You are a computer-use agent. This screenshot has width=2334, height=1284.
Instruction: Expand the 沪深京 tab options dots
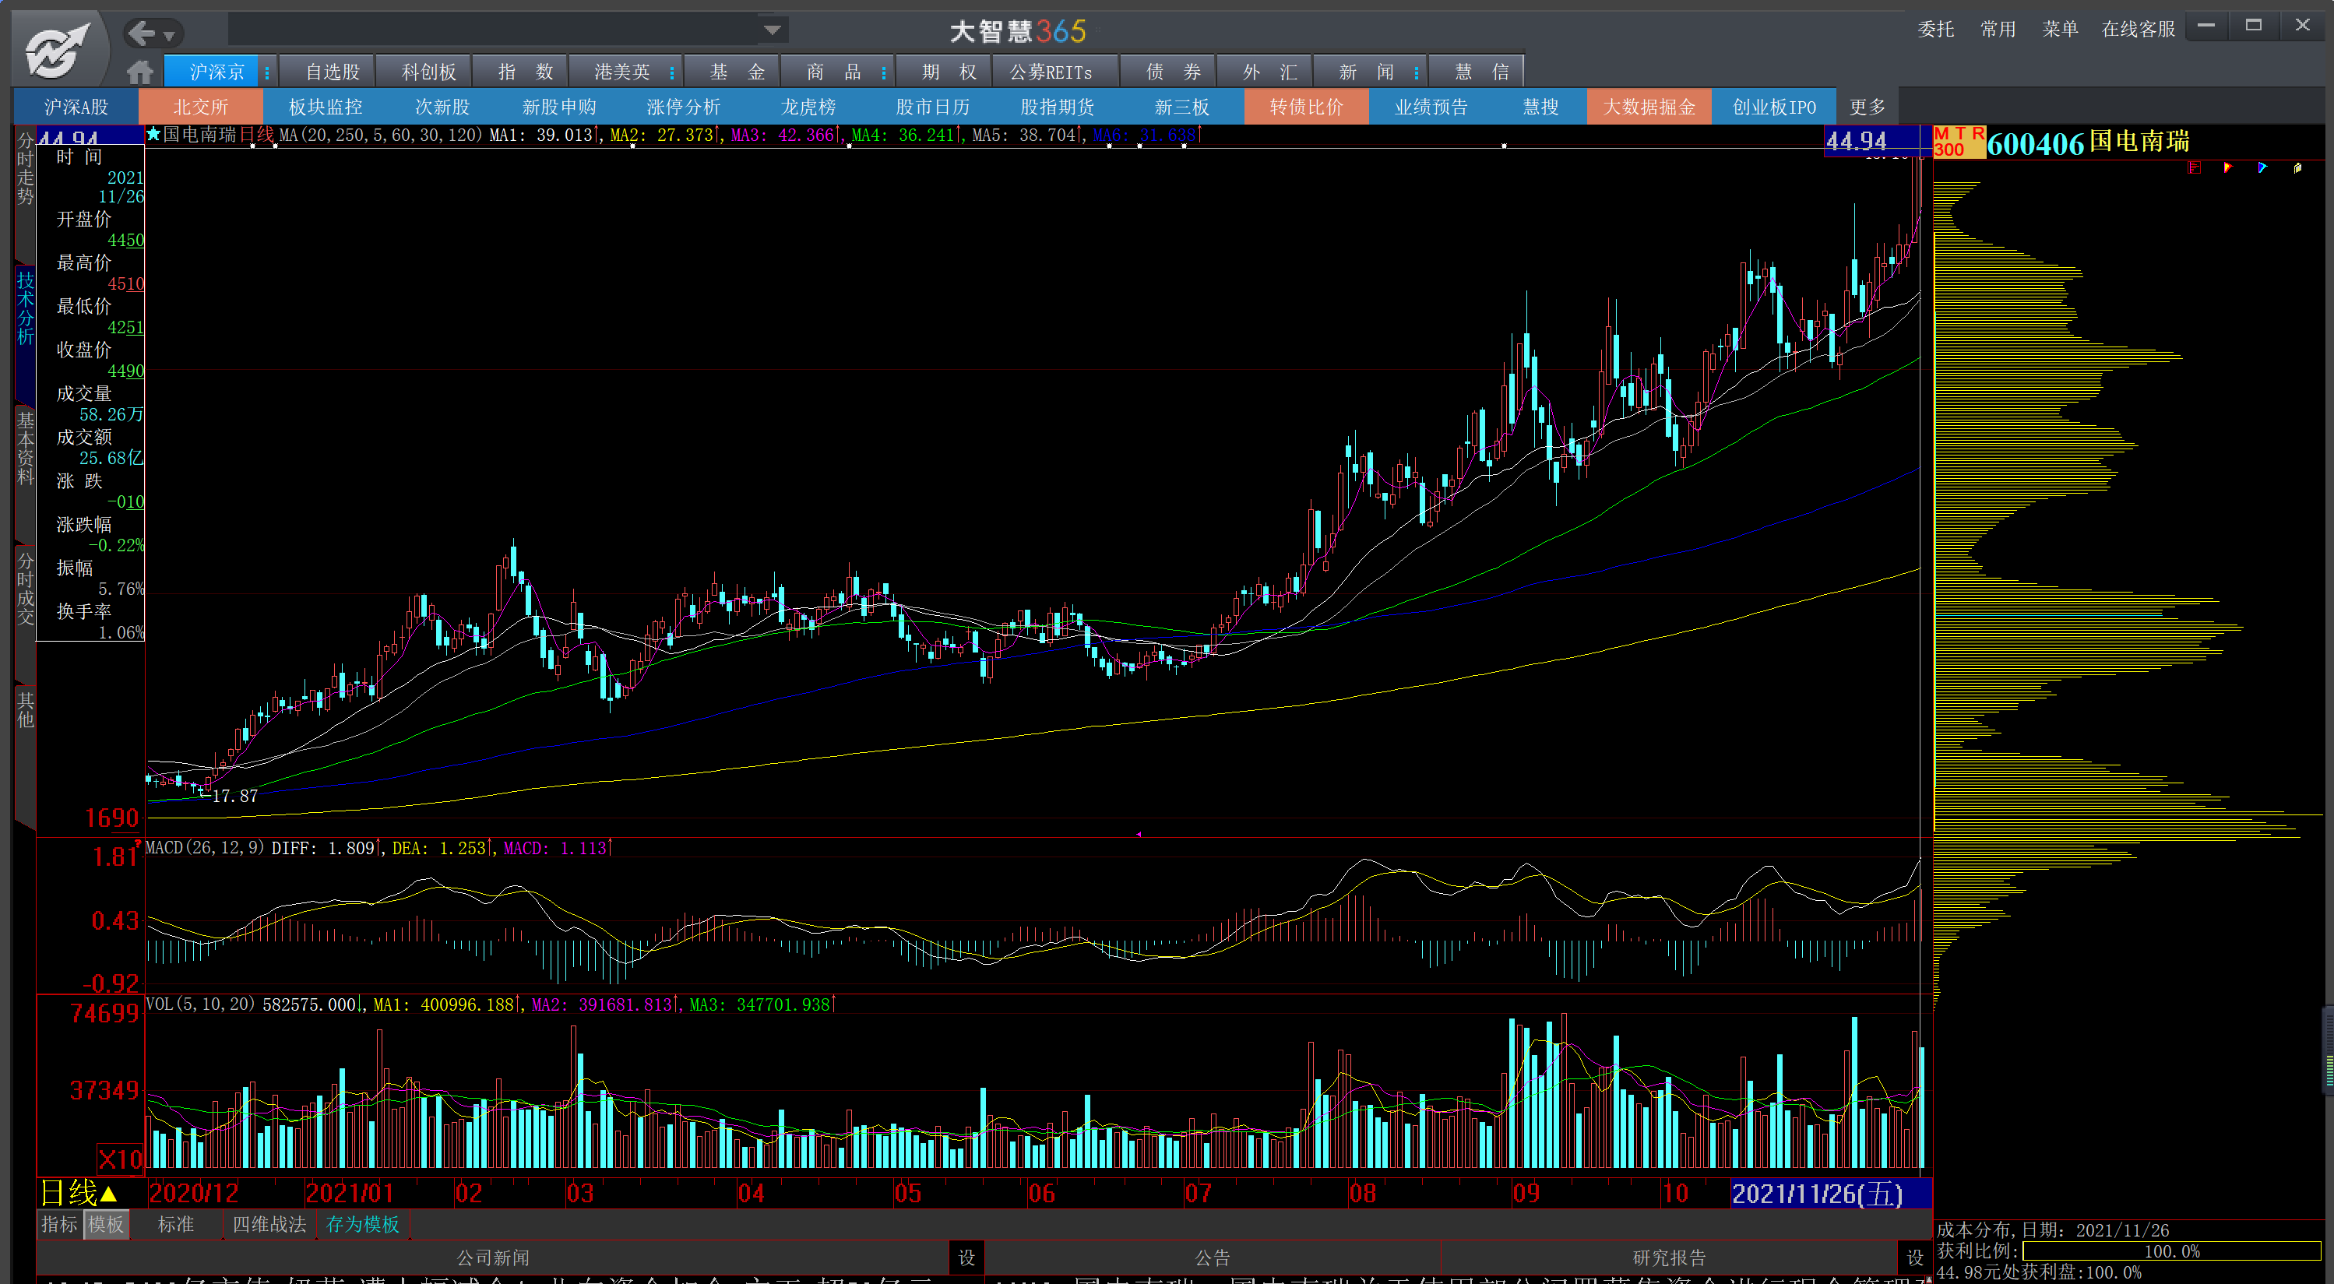tap(267, 72)
